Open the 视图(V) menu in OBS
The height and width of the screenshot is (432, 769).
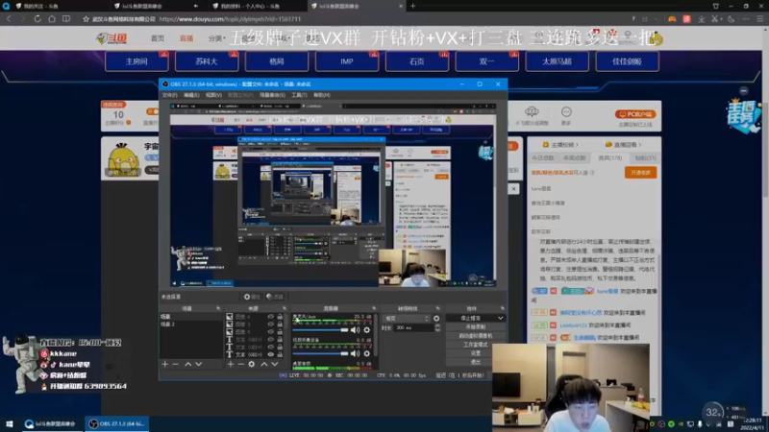213,95
